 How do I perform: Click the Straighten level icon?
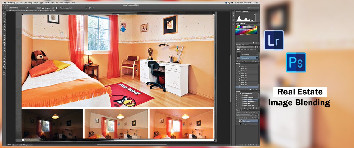pyautogui.click(x=43, y=8)
